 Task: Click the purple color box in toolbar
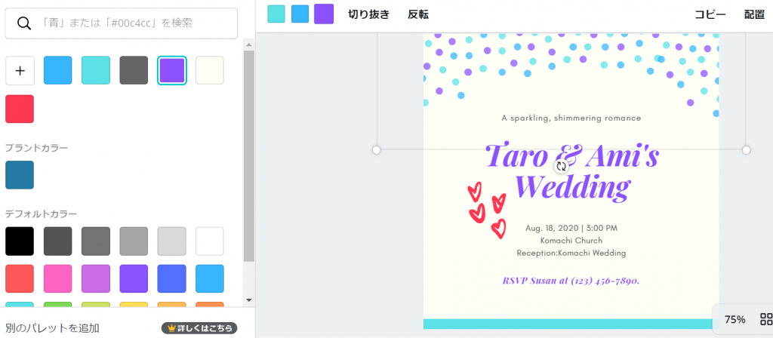click(x=324, y=14)
